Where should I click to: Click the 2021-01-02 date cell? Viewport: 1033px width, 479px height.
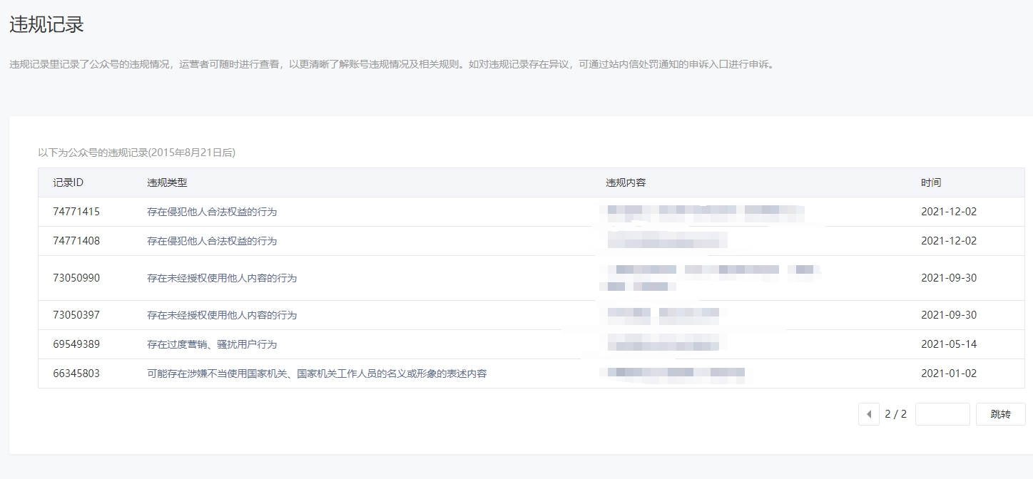click(949, 374)
